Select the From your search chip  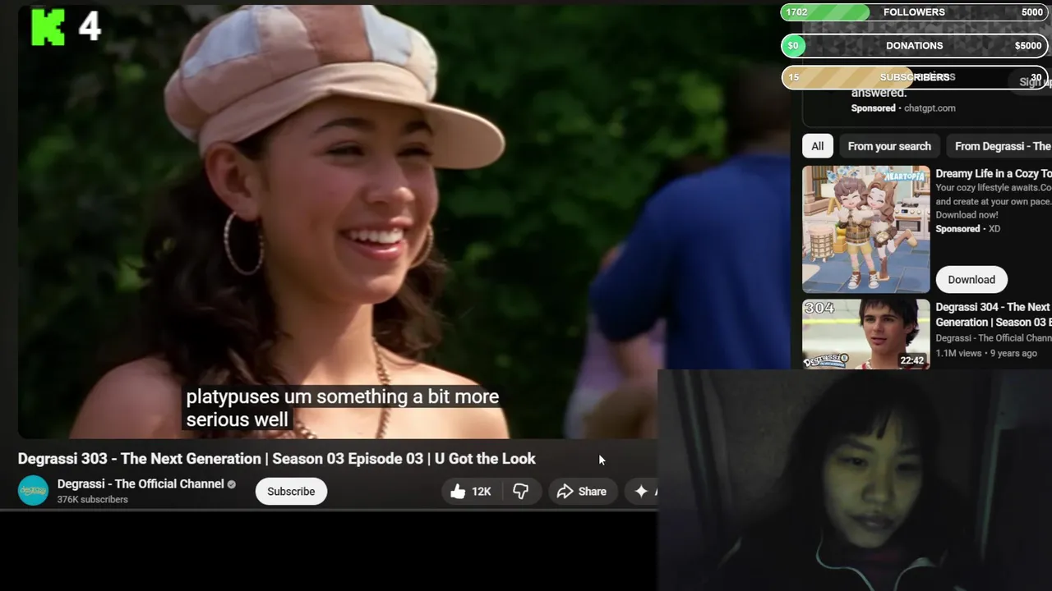(889, 146)
